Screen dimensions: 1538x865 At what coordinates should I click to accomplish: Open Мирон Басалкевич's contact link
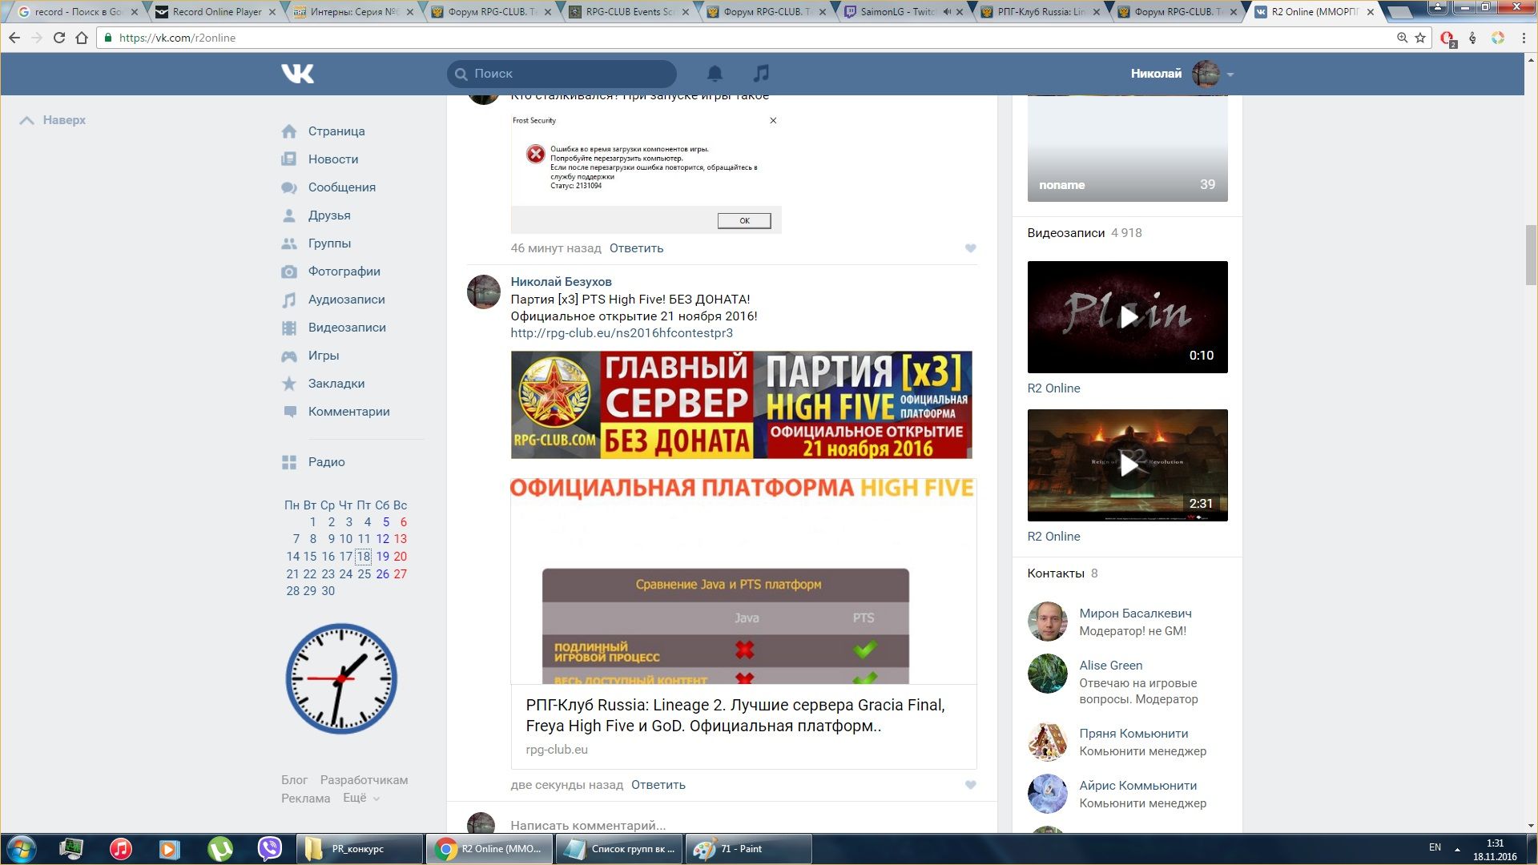[1135, 614]
